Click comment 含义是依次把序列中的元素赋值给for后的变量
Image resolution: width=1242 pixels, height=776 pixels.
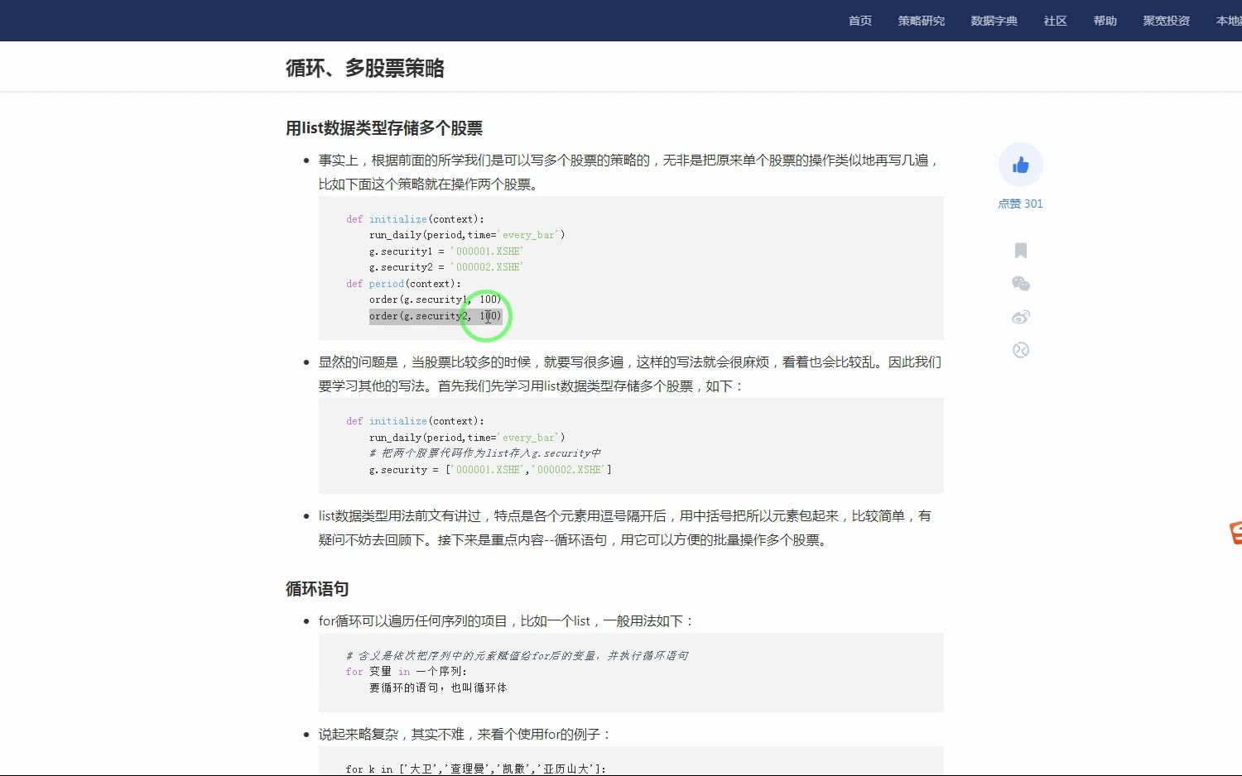click(517, 656)
